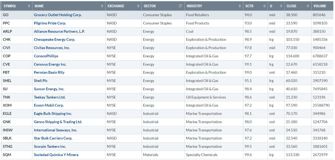Click the sort arrows in EXCHANGE column header
Screen dimensions: 335x160
point(138,6)
